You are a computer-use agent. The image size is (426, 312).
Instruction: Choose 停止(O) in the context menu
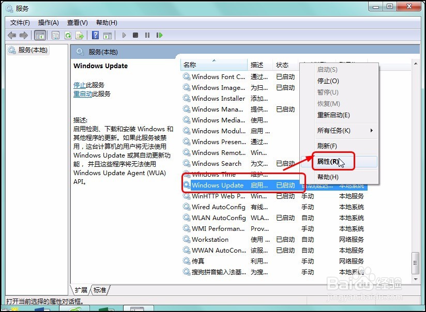click(x=339, y=81)
